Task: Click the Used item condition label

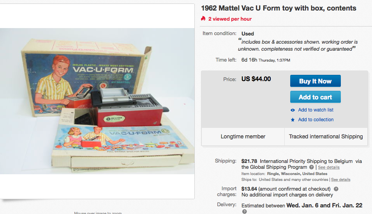Action: [x=248, y=34]
